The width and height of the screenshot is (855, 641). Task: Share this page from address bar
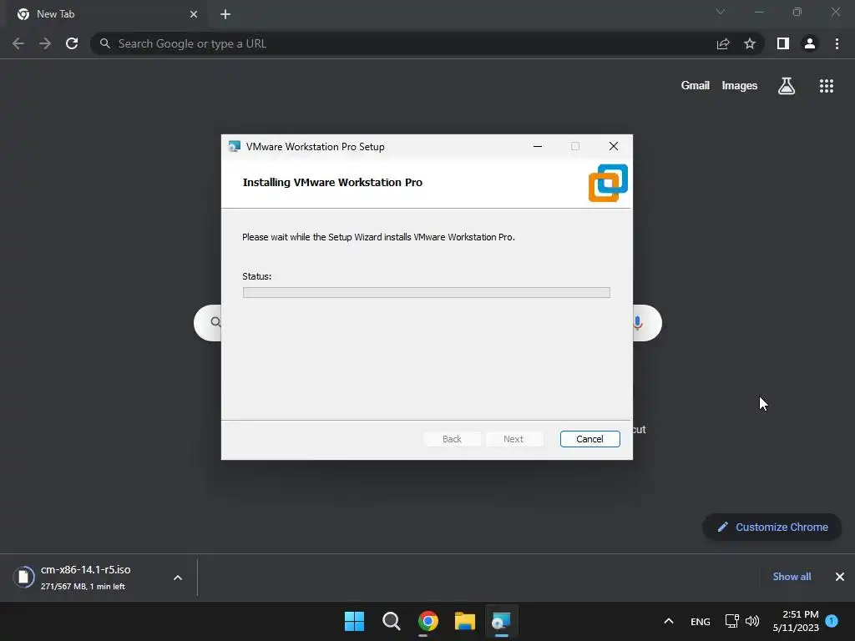(723, 43)
